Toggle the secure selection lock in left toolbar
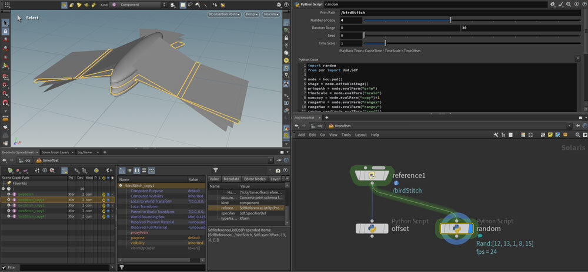This screenshot has height=272, width=588. [5, 31]
